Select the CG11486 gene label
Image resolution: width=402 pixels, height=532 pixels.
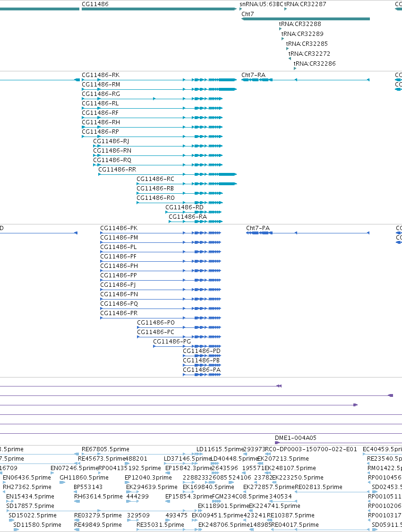click(95, 4)
